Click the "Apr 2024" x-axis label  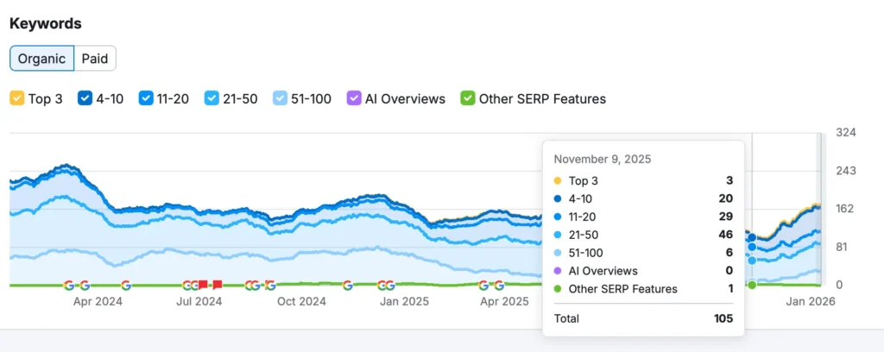(x=98, y=301)
